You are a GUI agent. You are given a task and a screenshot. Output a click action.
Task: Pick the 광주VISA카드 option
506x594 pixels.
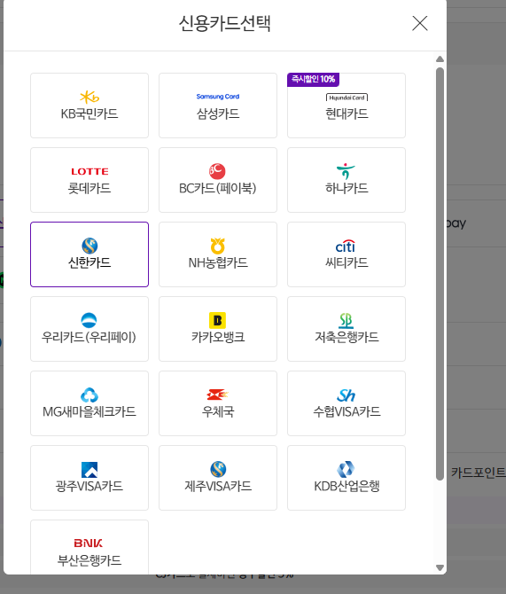(90, 478)
